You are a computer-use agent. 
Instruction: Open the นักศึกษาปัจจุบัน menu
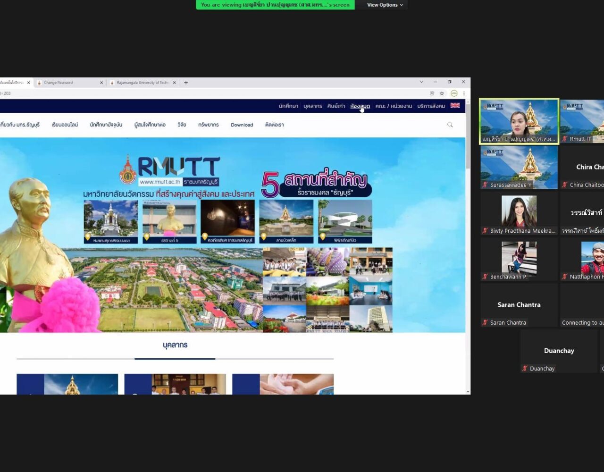tap(106, 125)
